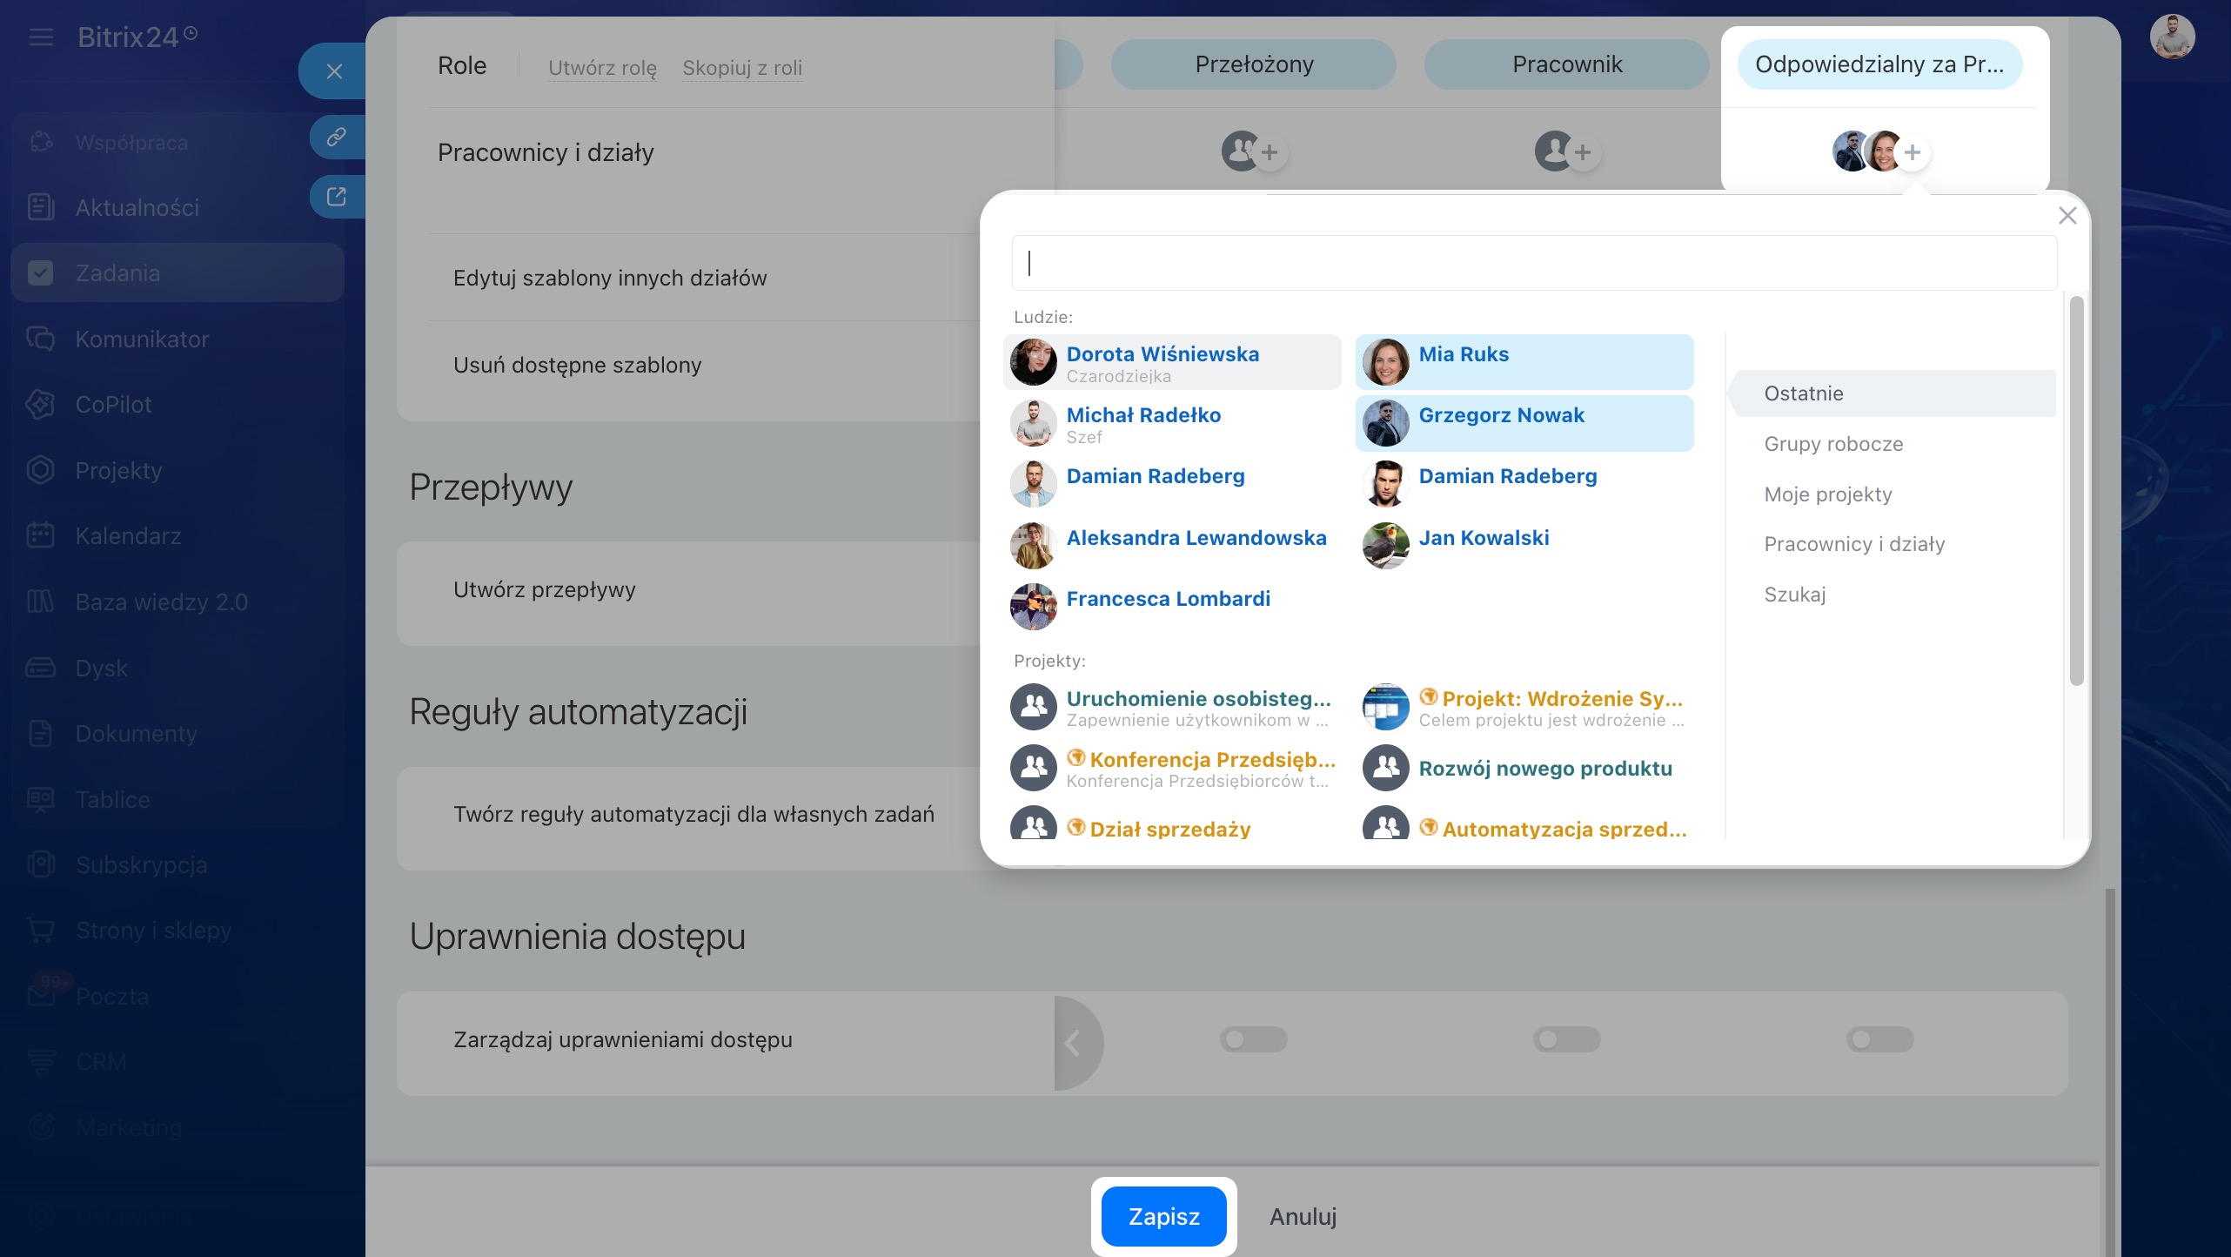Viewport: 2231px width, 1257px height.
Task: Click Utwórz rolę link
Action: point(602,68)
